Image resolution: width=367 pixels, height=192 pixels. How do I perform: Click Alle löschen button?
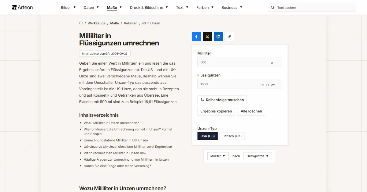tap(251, 111)
